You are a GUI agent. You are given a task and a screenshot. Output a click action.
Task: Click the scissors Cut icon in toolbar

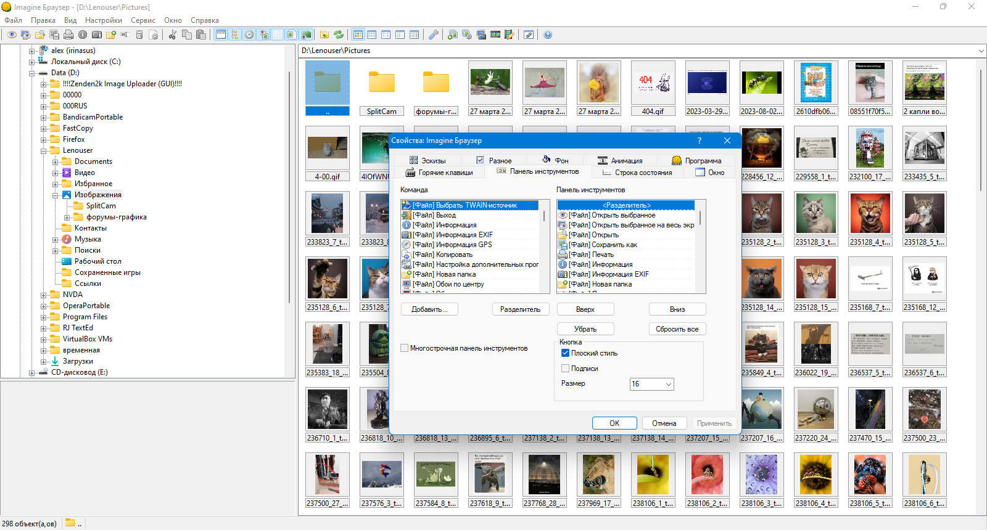click(173, 35)
